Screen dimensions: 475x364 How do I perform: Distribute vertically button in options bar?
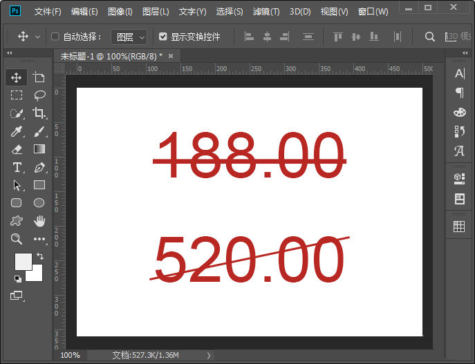tap(308, 37)
